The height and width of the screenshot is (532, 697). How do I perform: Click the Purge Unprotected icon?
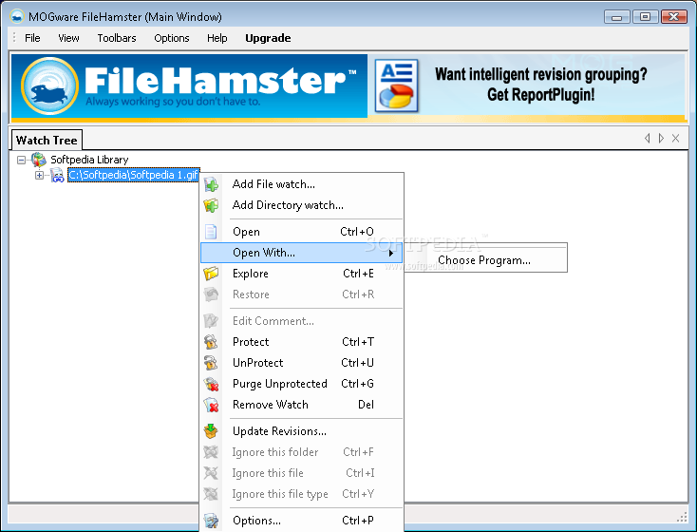click(x=211, y=384)
